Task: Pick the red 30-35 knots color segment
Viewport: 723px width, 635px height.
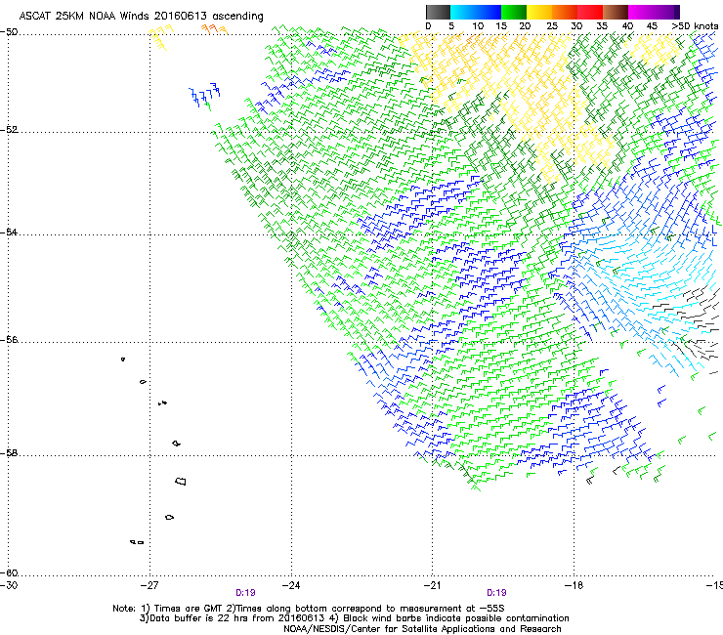Action: [590, 12]
